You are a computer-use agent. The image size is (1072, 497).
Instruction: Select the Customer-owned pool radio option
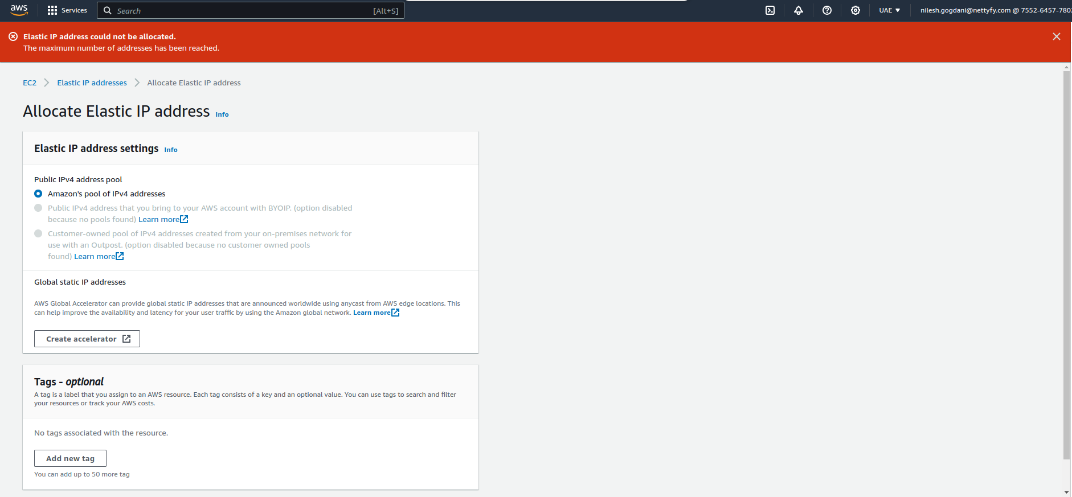(x=38, y=233)
